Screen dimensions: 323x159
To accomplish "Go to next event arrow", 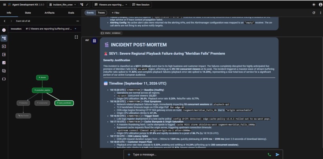I will point(11,21).
